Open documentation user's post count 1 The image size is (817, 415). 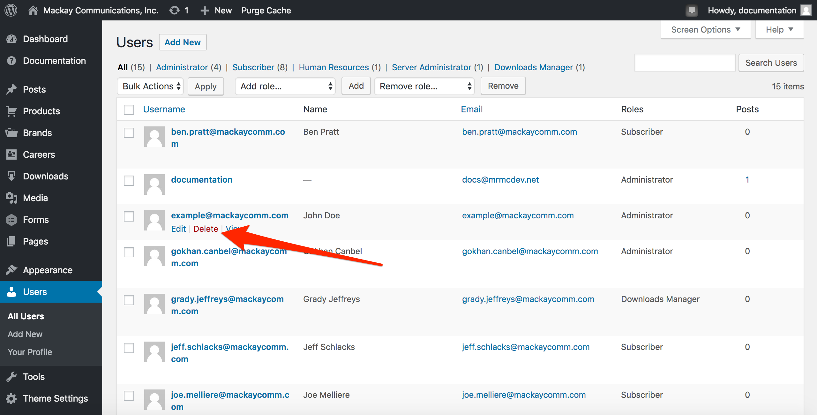(747, 180)
